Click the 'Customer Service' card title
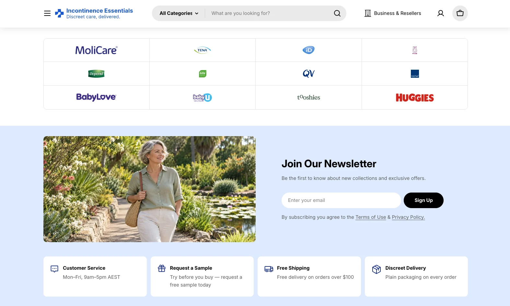The width and height of the screenshot is (510, 306). point(84,268)
